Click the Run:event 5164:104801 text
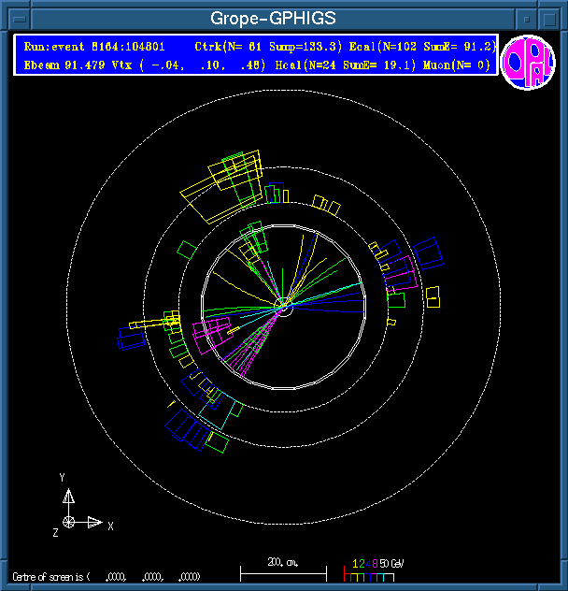The height and width of the screenshot is (591, 568). coord(94,46)
